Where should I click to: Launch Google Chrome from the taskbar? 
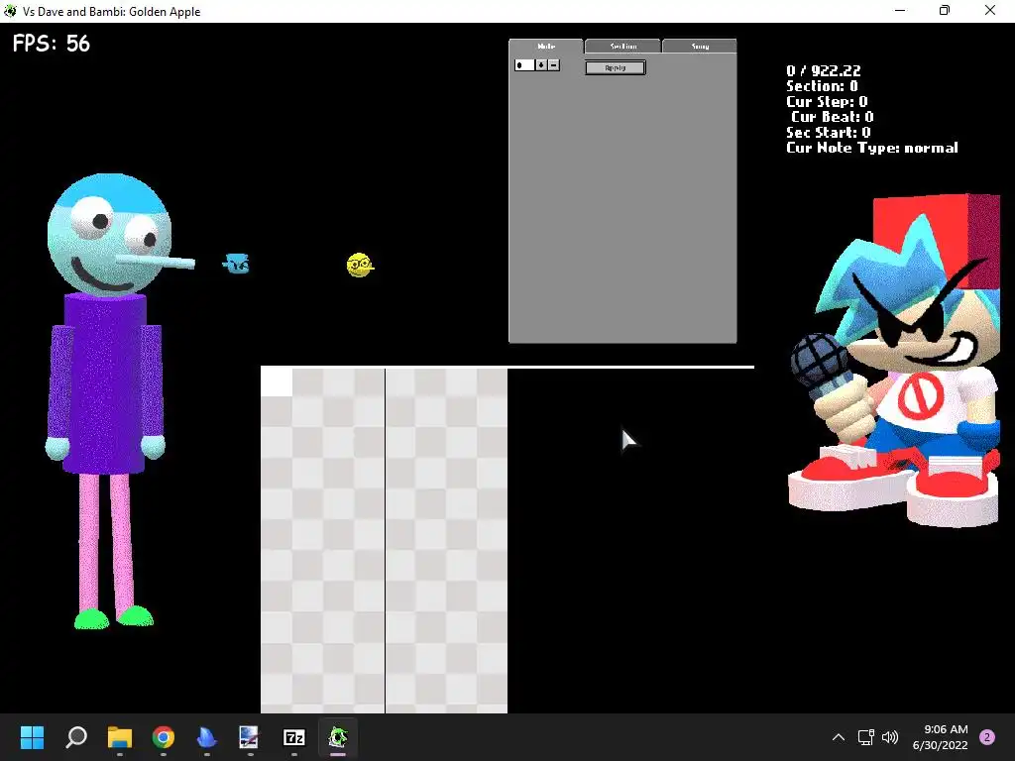(x=164, y=737)
